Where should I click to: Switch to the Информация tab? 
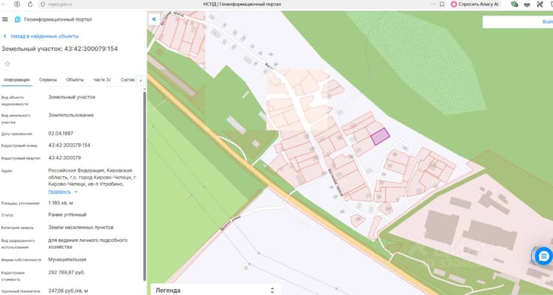point(16,80)
